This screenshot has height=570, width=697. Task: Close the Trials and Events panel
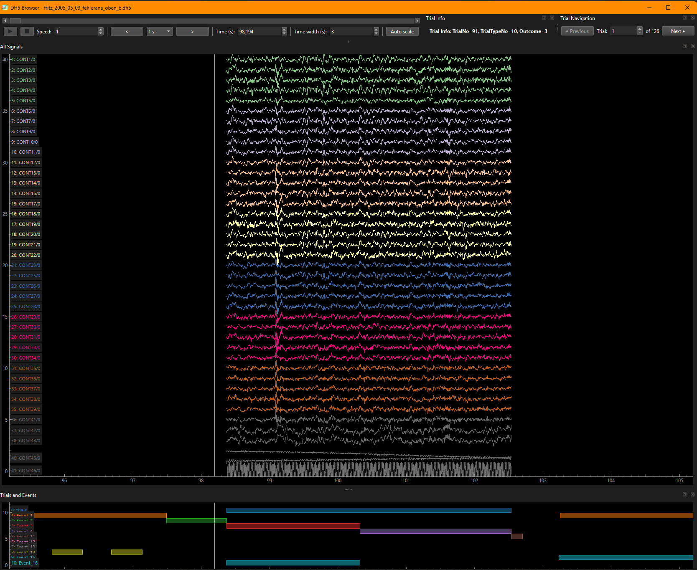point(693,494)
